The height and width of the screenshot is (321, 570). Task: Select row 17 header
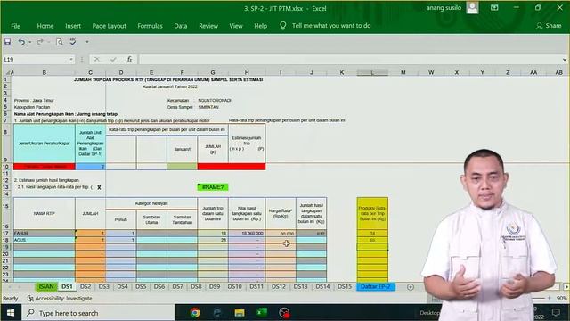pyautogui.click(x=5, y=233)
